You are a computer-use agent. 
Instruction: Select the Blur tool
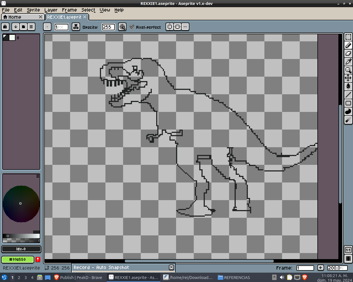(x=348, y=120)
